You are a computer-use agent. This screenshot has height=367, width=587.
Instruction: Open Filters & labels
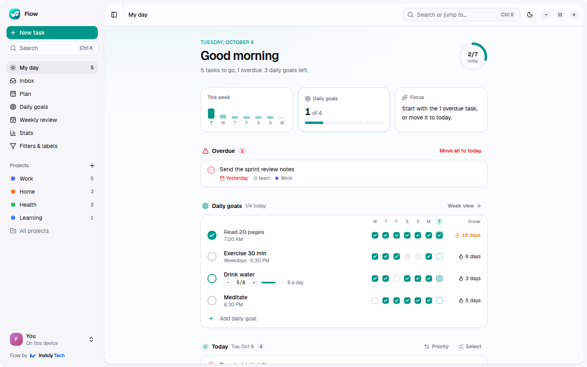[x=52, y=146]
